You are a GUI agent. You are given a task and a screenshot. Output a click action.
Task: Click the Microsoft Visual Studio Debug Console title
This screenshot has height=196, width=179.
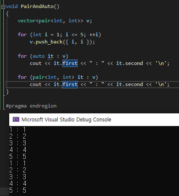pos(66,120)
